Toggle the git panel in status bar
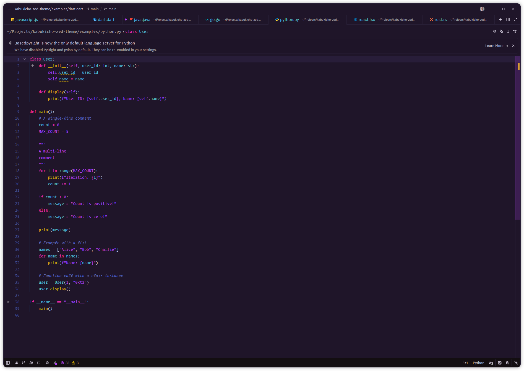 (x=24, y=363)
